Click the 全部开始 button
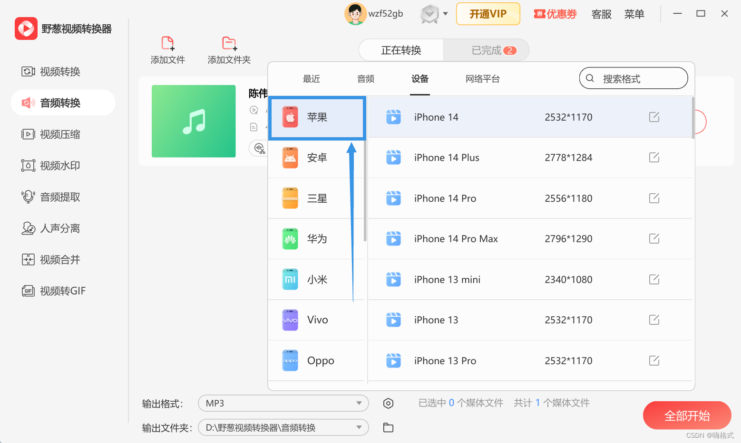This screenshot has width=741, height=443. tap(687, 416)
